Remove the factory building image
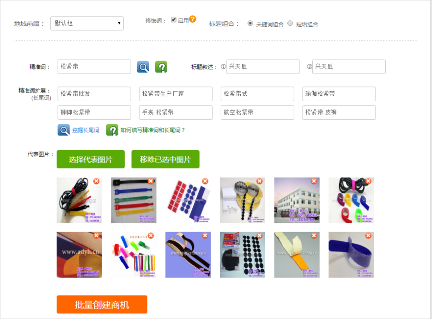Viewport: 432px width, 319px height. (x=314, y=181)
